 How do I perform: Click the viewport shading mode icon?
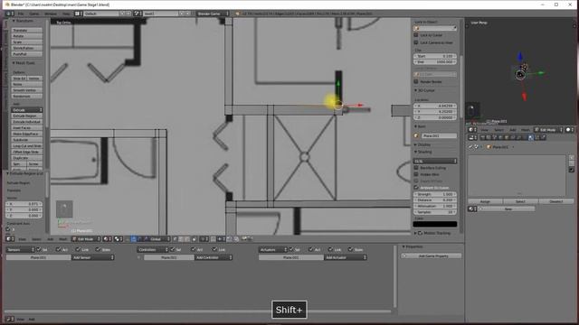pos(107,239)
